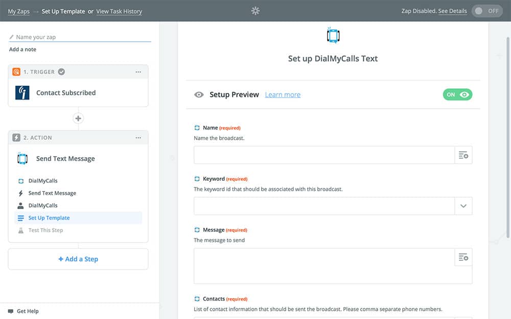Click the Learn more link
511x319 pixels.
point(283,95)
